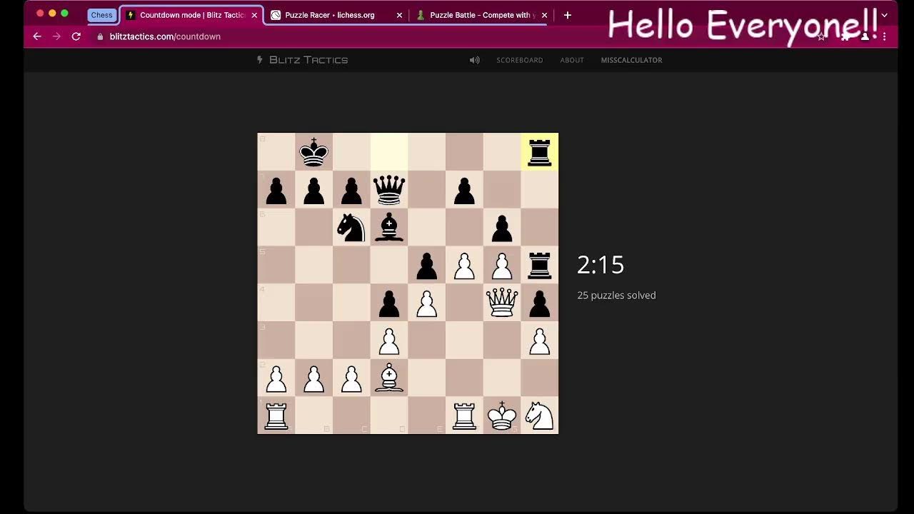This screenshot has height=514, width=914.
Task: Select the white pawn on b2
Action: pyautogui.click(x=313, y=378)
